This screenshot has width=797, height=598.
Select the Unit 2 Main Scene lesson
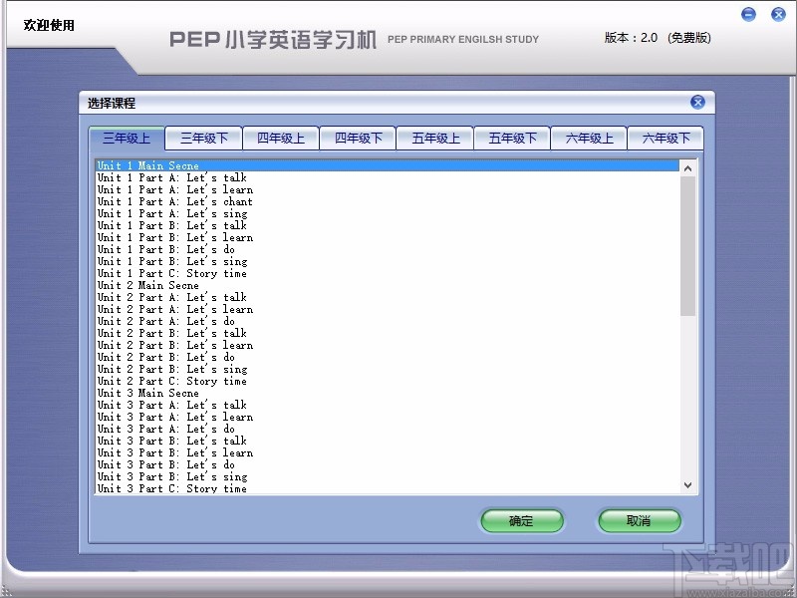(x=149, y=285)
